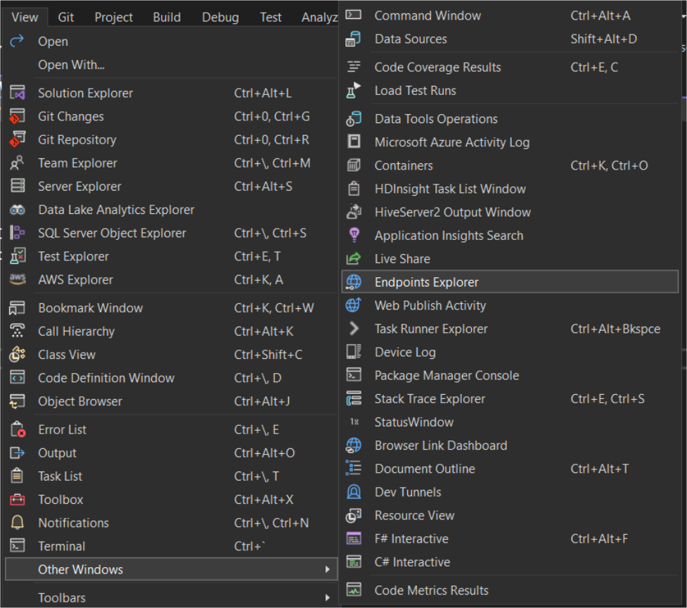
Task: Click the Notifications bell icon
Action: 18,523
